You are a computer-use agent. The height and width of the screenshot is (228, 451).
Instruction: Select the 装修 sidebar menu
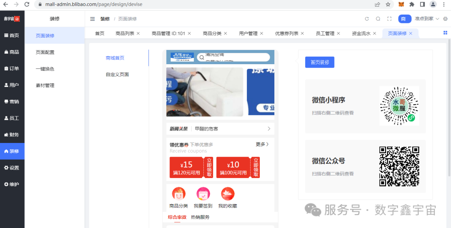[x=12, y=151]
